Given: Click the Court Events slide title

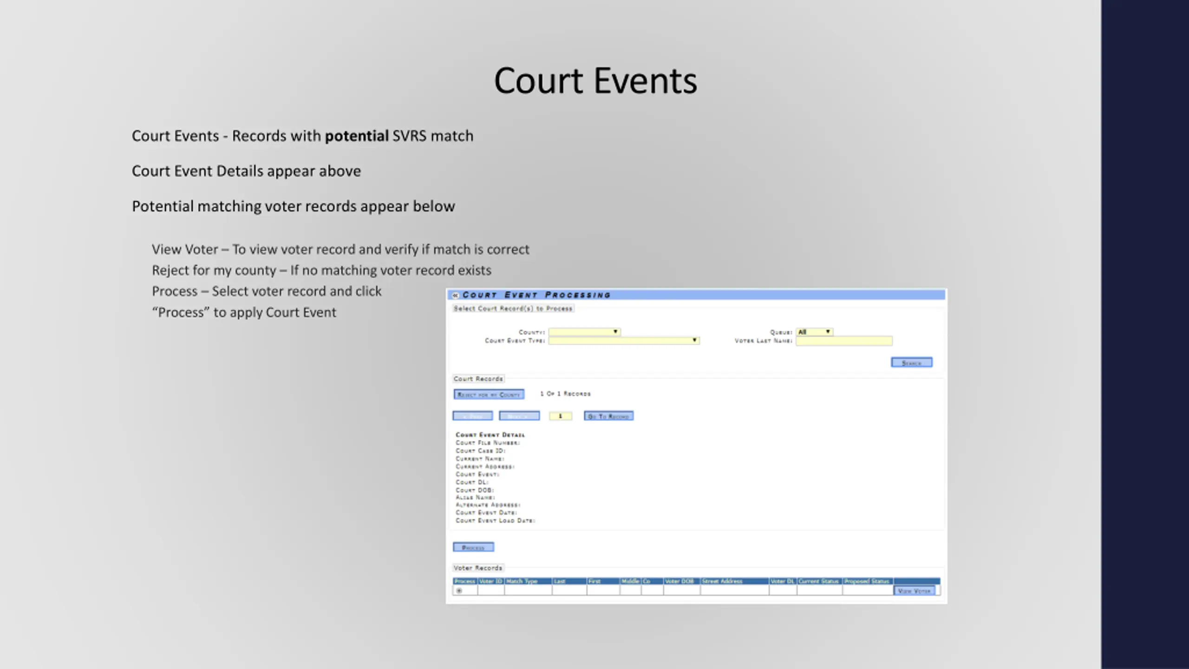Looking at the screenshot, I should click(595, 81).
